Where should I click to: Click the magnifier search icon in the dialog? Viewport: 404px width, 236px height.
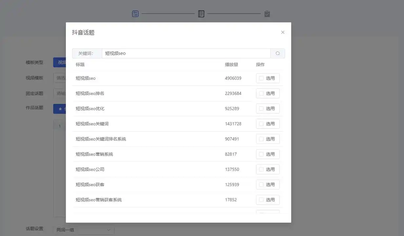278,53
